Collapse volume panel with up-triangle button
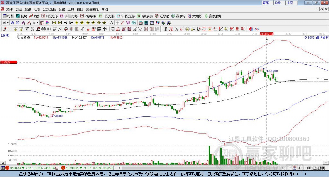 pos(3,163)
